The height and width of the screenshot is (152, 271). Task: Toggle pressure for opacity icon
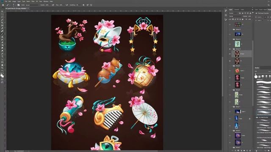pyautogui.click(x=53, y=5)
